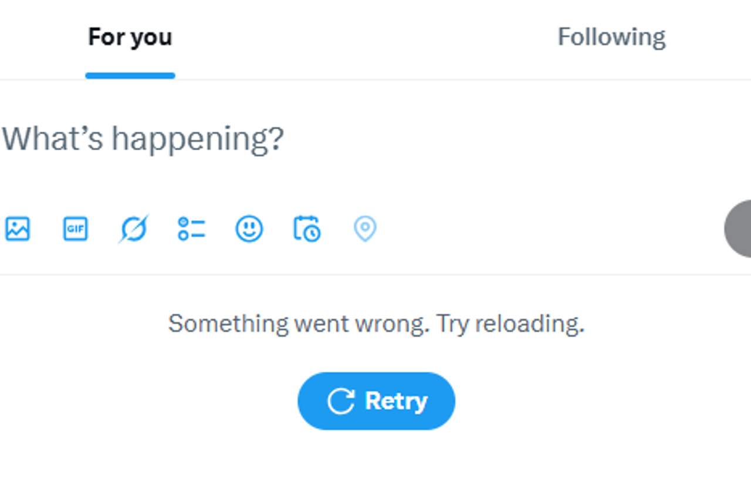This screenshot has width=751, height=501.
Task: Add a photo with the Media icon
Action: click(x=18, y=228)
